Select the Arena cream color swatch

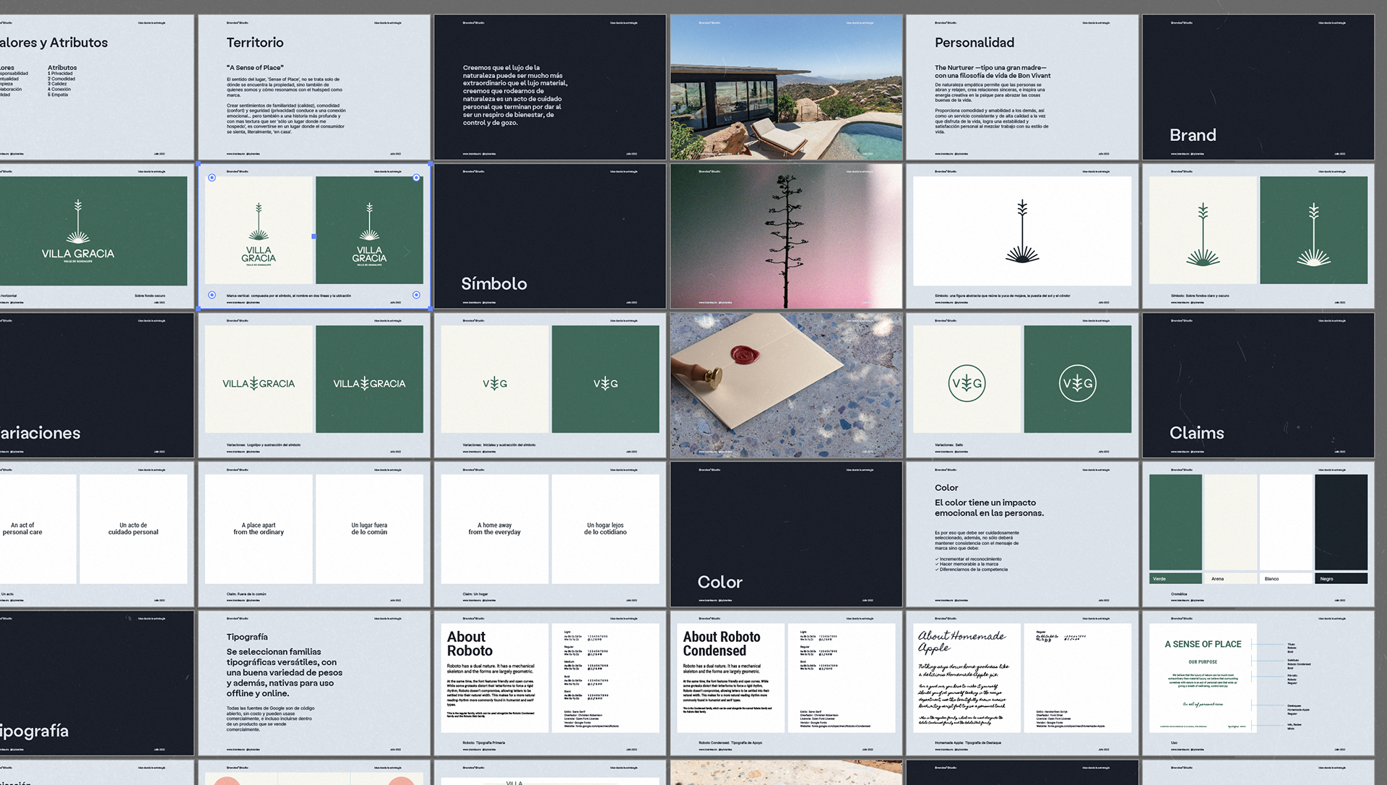1231,522
